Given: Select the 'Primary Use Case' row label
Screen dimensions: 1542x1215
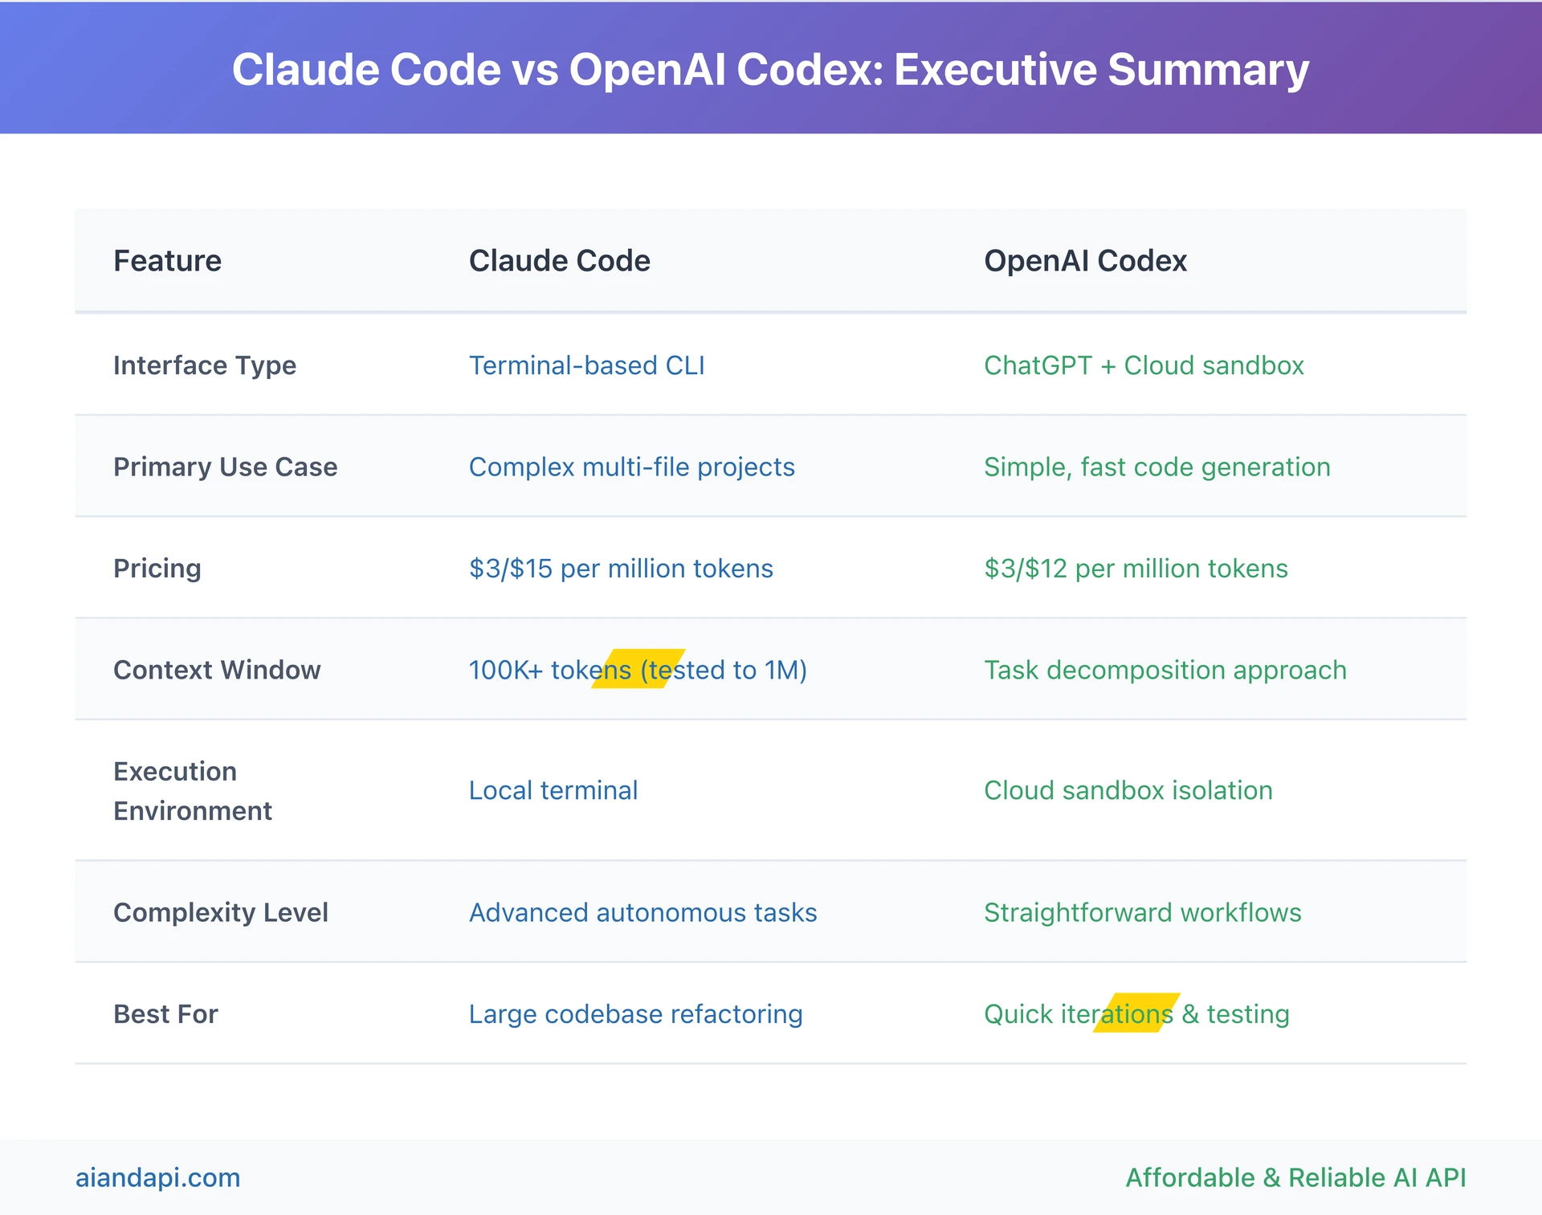Looking at the screenshot, I should pyautogui.click(x=225, y=467).
